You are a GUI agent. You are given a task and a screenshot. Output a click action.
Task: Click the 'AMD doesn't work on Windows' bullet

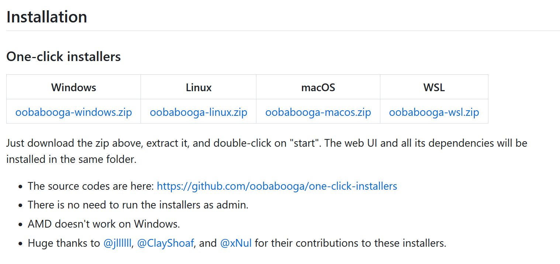coord(104,224)
